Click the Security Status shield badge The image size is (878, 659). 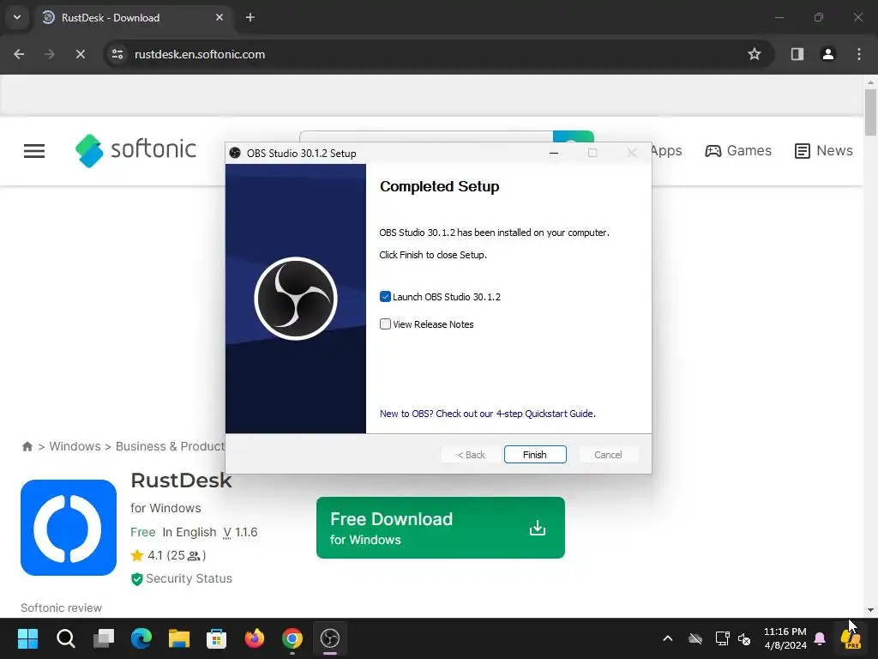[x=182, y=578]
